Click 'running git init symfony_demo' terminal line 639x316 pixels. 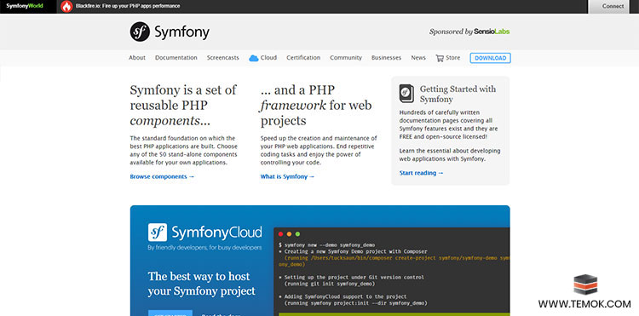coord(330,284)
